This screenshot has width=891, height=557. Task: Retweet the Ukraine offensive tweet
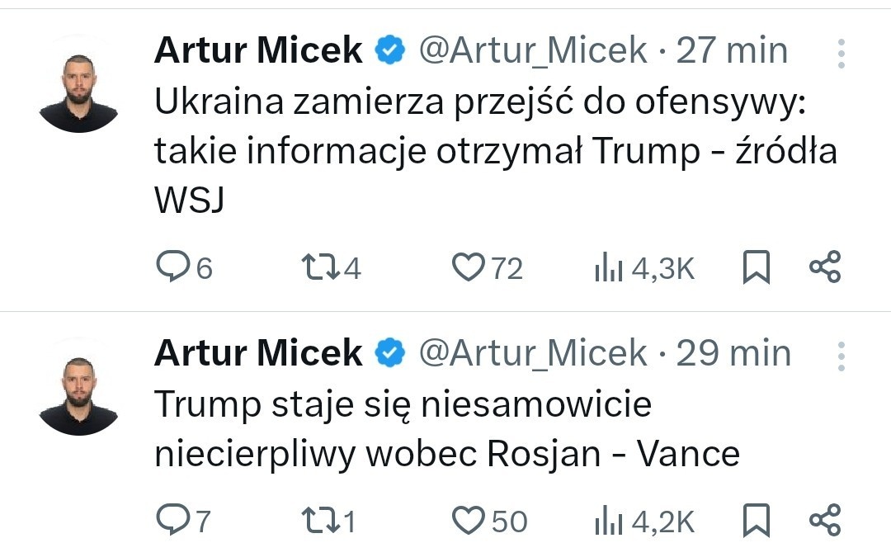317,267
